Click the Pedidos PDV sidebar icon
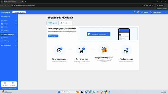168x94 pixels. (x=2, y=16)
